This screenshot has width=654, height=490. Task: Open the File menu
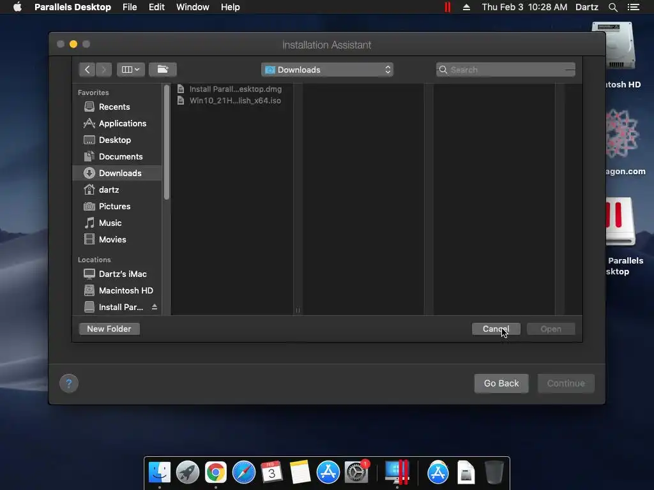click(130, 7)
